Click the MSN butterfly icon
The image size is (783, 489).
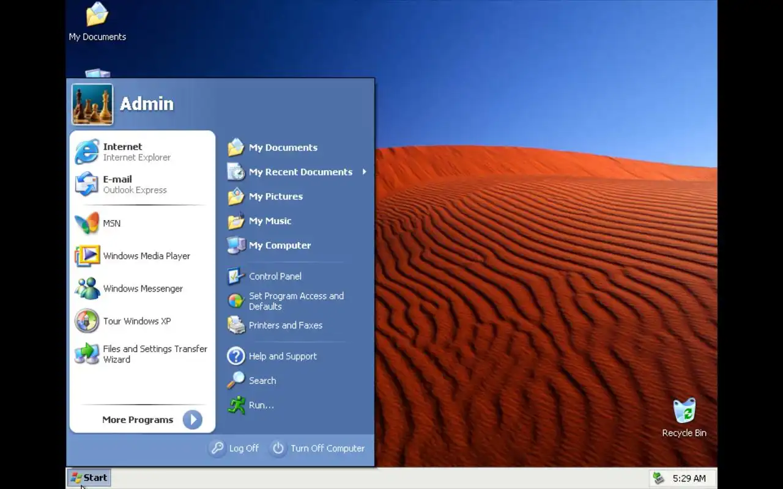point(87,223)
